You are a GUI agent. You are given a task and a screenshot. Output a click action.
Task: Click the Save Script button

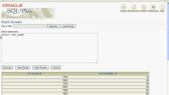[23, 68]
